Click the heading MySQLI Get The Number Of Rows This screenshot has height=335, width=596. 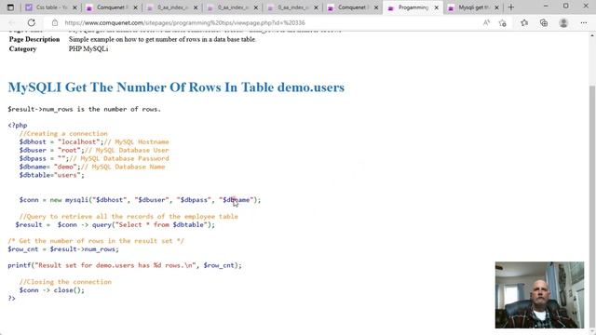click(176, 87)
